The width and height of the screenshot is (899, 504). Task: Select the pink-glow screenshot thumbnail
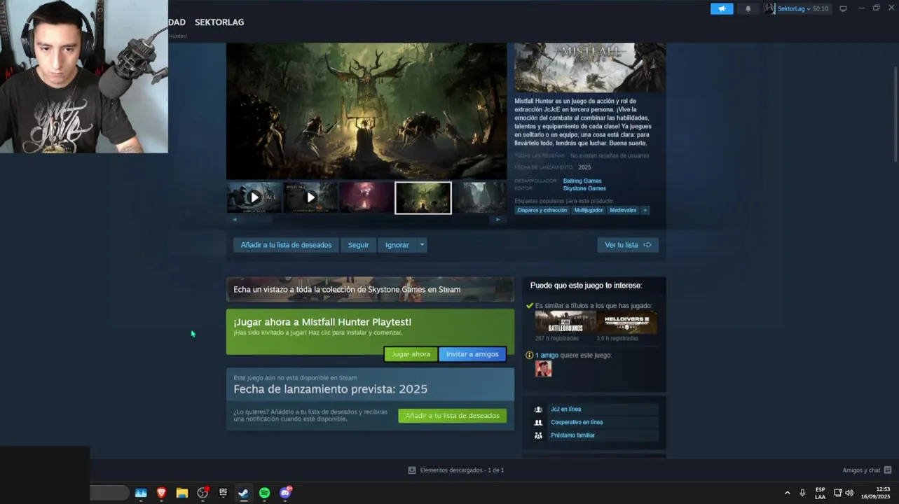click(366, 197)
